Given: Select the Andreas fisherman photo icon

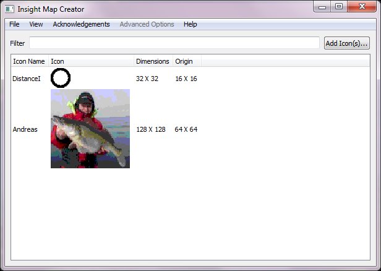Looking at the screenshot, I should click(x=90, y=129).
